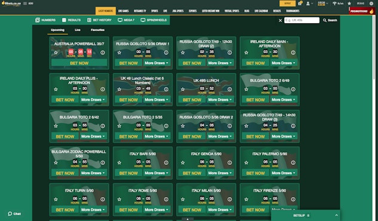Favourite Italy Bari 5/90 draw
The width and height of the screenshot is (378, 221).
click(119, 162)
